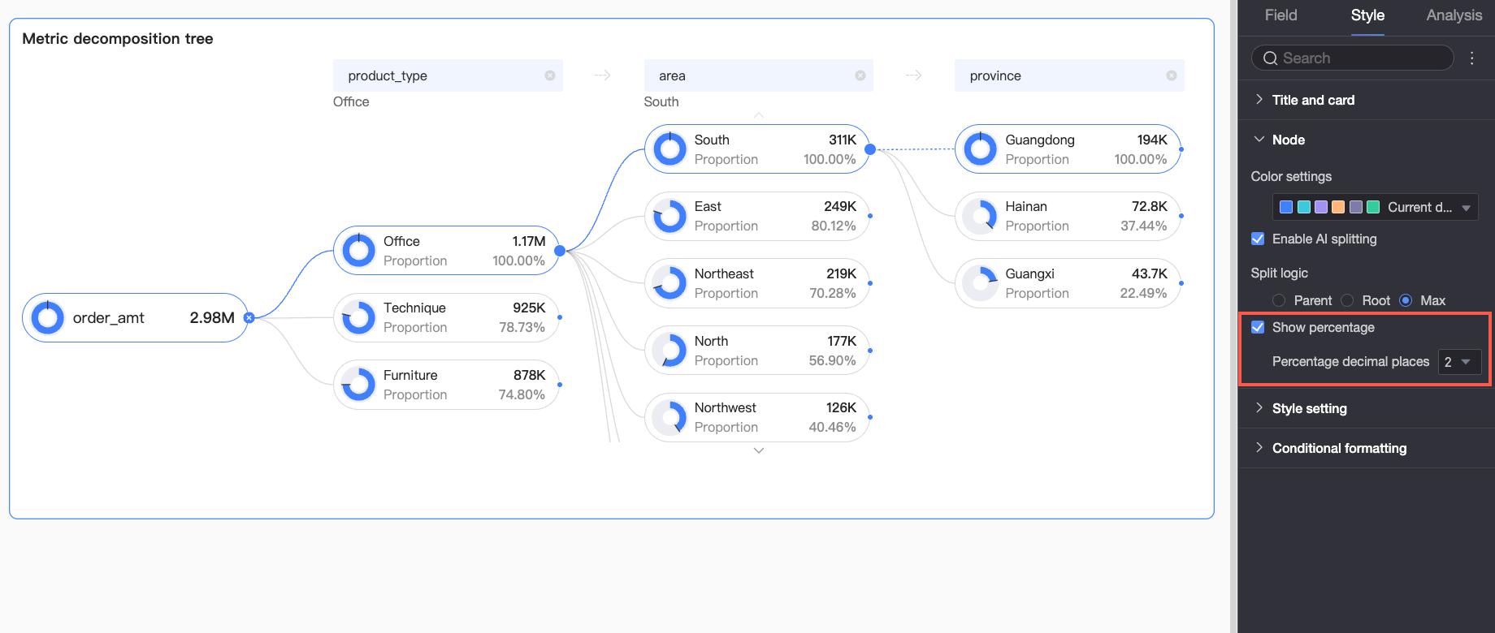Switch to the Analysis tab
Viewport: 1495px width, 633px height.
[1454, 15]
